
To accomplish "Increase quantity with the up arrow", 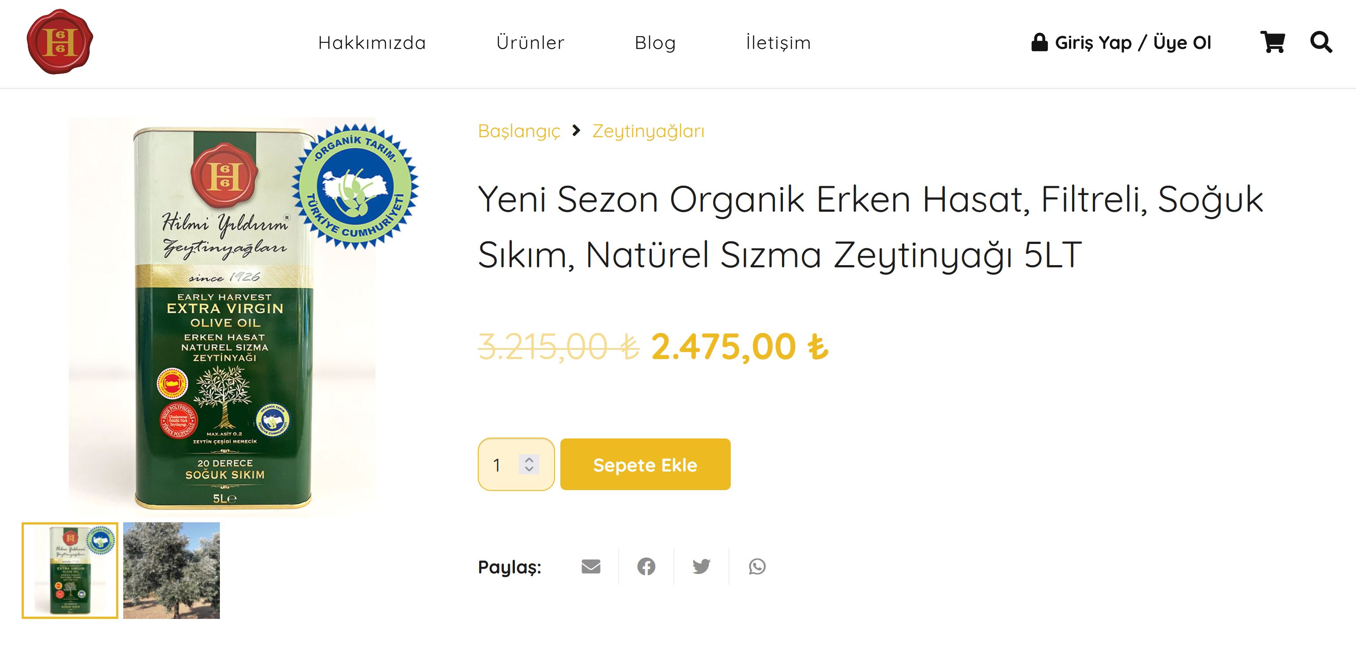I will (529, 460).
